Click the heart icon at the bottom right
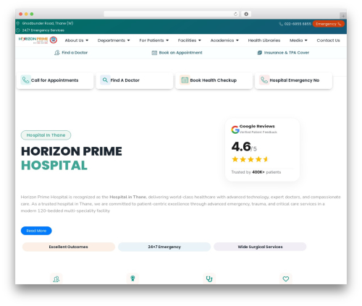 coord(286,279)
